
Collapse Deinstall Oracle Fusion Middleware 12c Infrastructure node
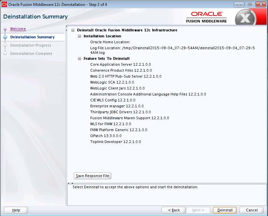(x=73, y=30)
